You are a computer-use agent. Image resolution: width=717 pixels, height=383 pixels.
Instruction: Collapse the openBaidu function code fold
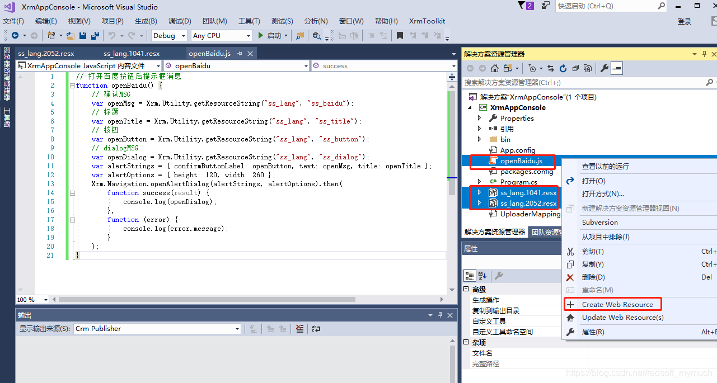71,86
